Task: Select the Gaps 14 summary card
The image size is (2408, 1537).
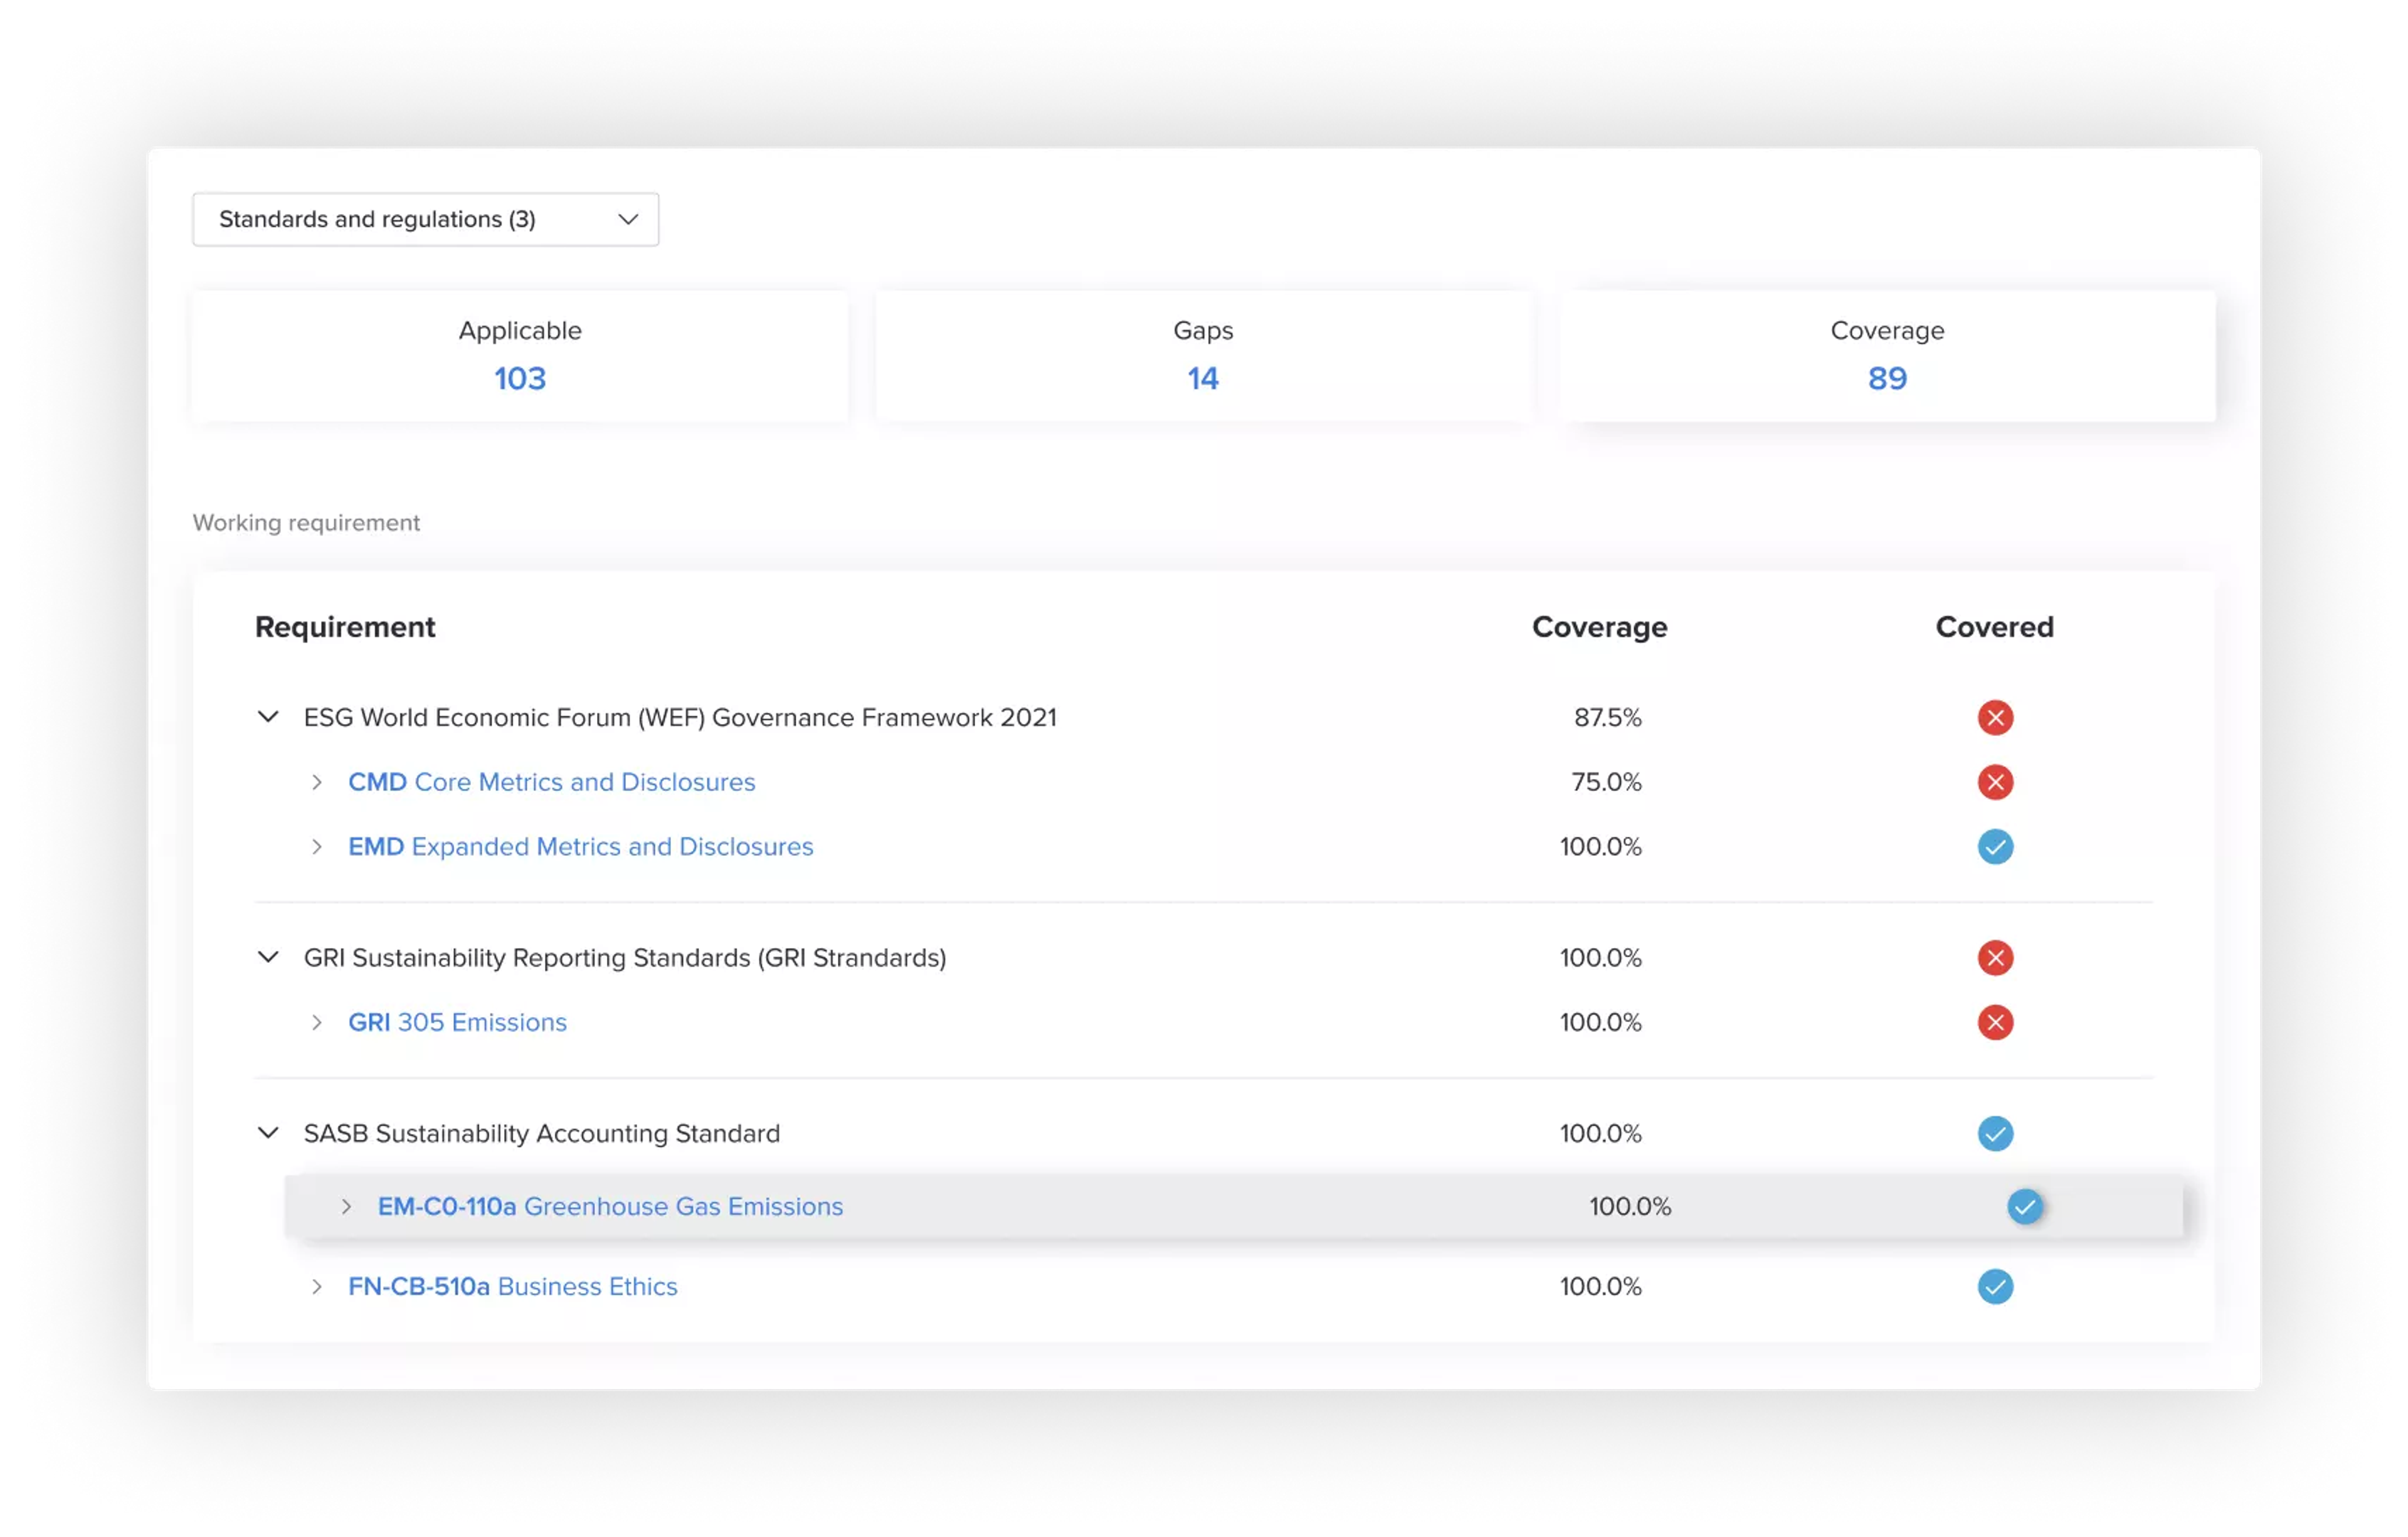Action: click(1203, 356)
